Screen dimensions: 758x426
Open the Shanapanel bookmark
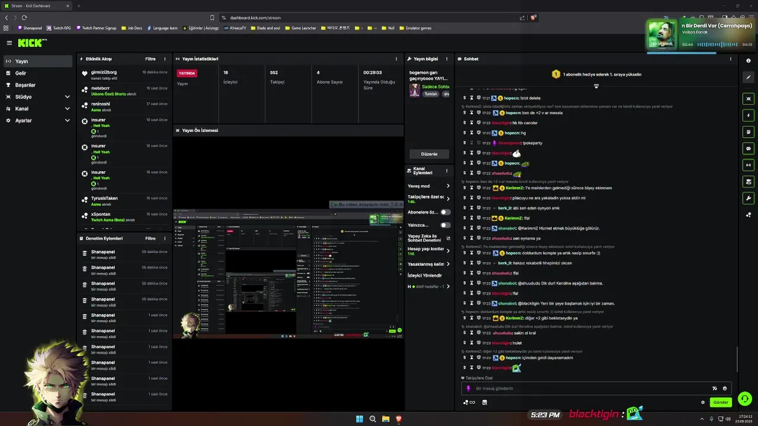30,28
